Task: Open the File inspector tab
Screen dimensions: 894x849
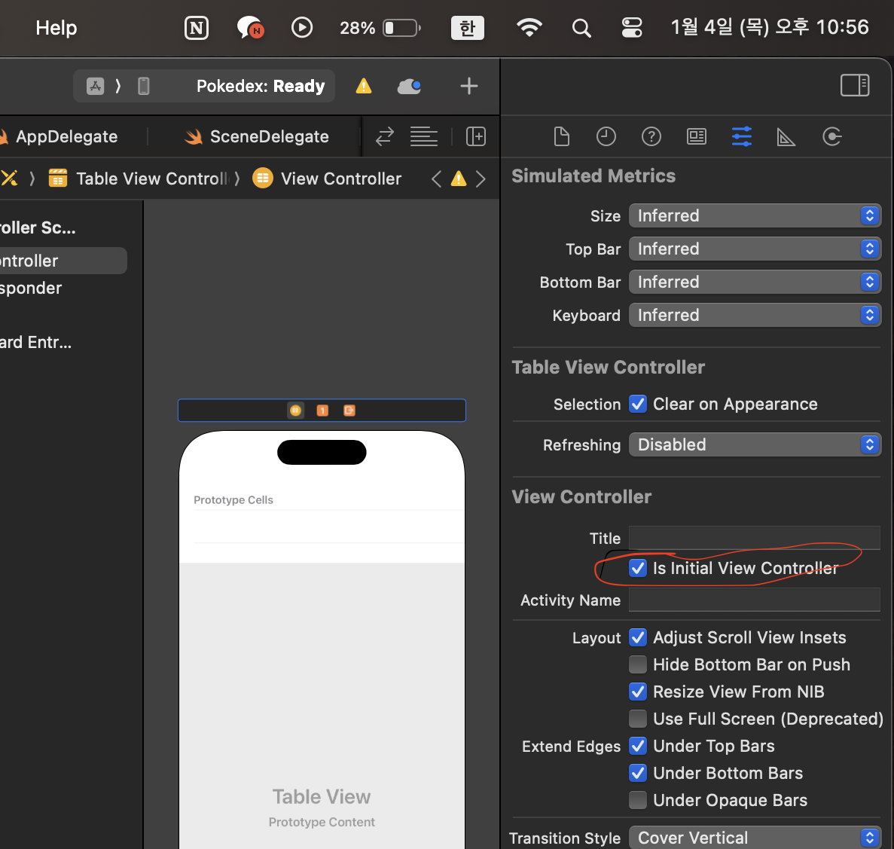Action: (562, 137)
